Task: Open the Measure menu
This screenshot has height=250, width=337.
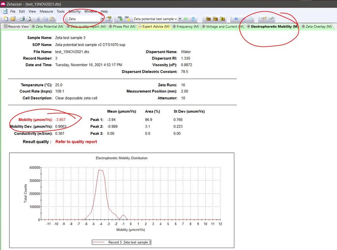Action: pos(46,11)
